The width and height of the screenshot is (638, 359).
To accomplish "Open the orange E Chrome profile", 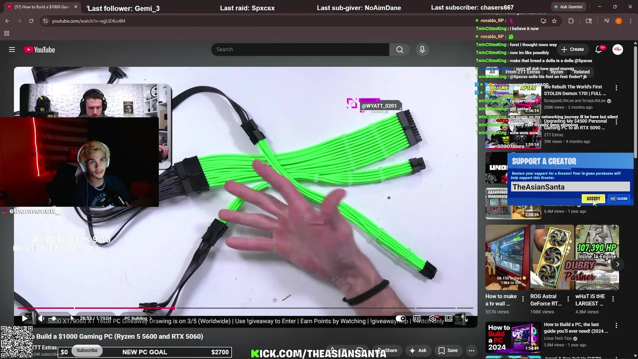I will click(x=619, y=21).
